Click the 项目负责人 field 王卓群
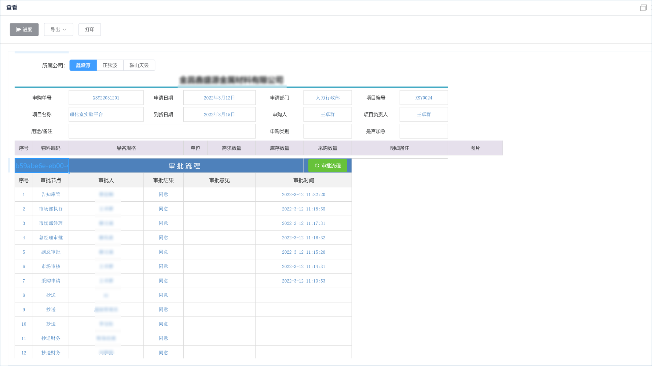This screenshot has width=652, height=366. click(424, 115)
